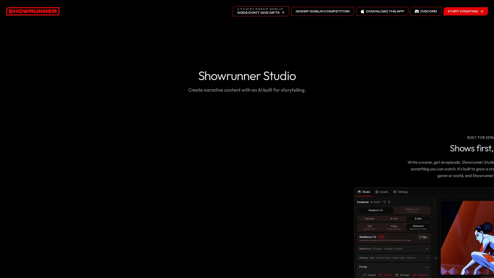Choose the Mini quality tier
Viewport: 494px width, 278px height.
[418, 219]
